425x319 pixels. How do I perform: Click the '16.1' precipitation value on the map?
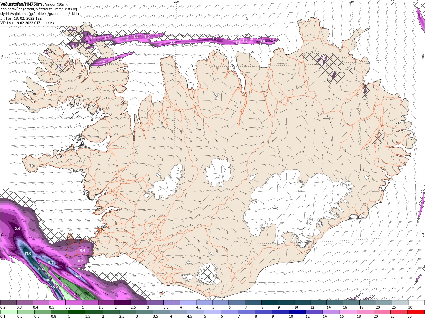click(x=49, y=280)
